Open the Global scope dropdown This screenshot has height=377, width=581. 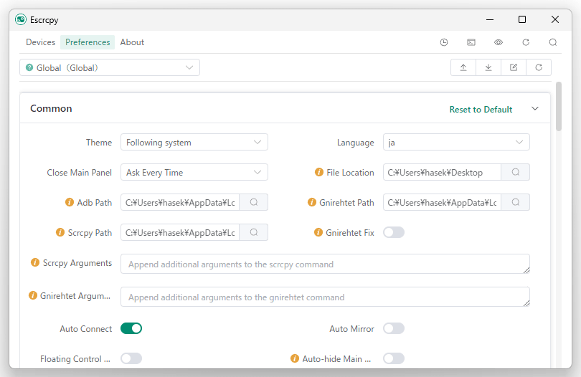click(110, 67)
